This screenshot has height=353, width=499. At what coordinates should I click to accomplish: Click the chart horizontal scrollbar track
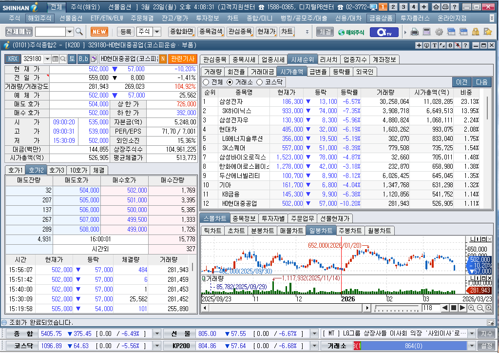pyautogui.click(x=286, y=308)
